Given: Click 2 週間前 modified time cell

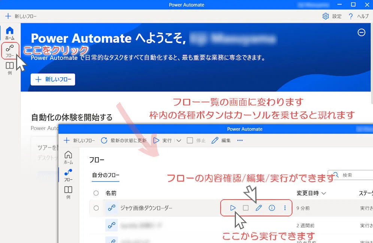Looking at the screenshot, I should click(x=306, y=225).
